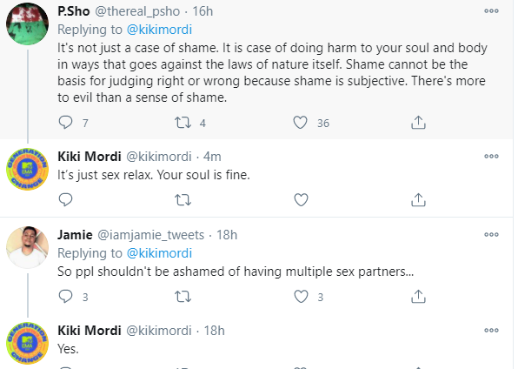Reply to Kiki Mordi's 'Your soul is fine' tweet
Screen dimensions: 518x369
point(65,200)
